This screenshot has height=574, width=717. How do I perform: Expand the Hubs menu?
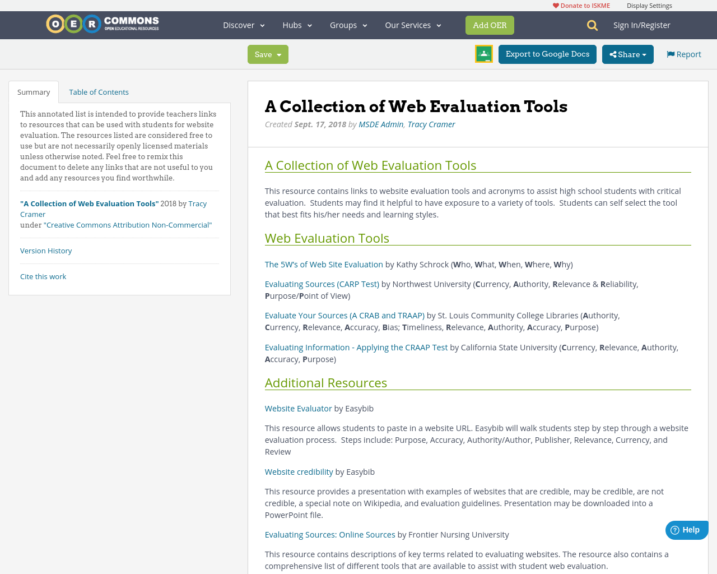296,25
